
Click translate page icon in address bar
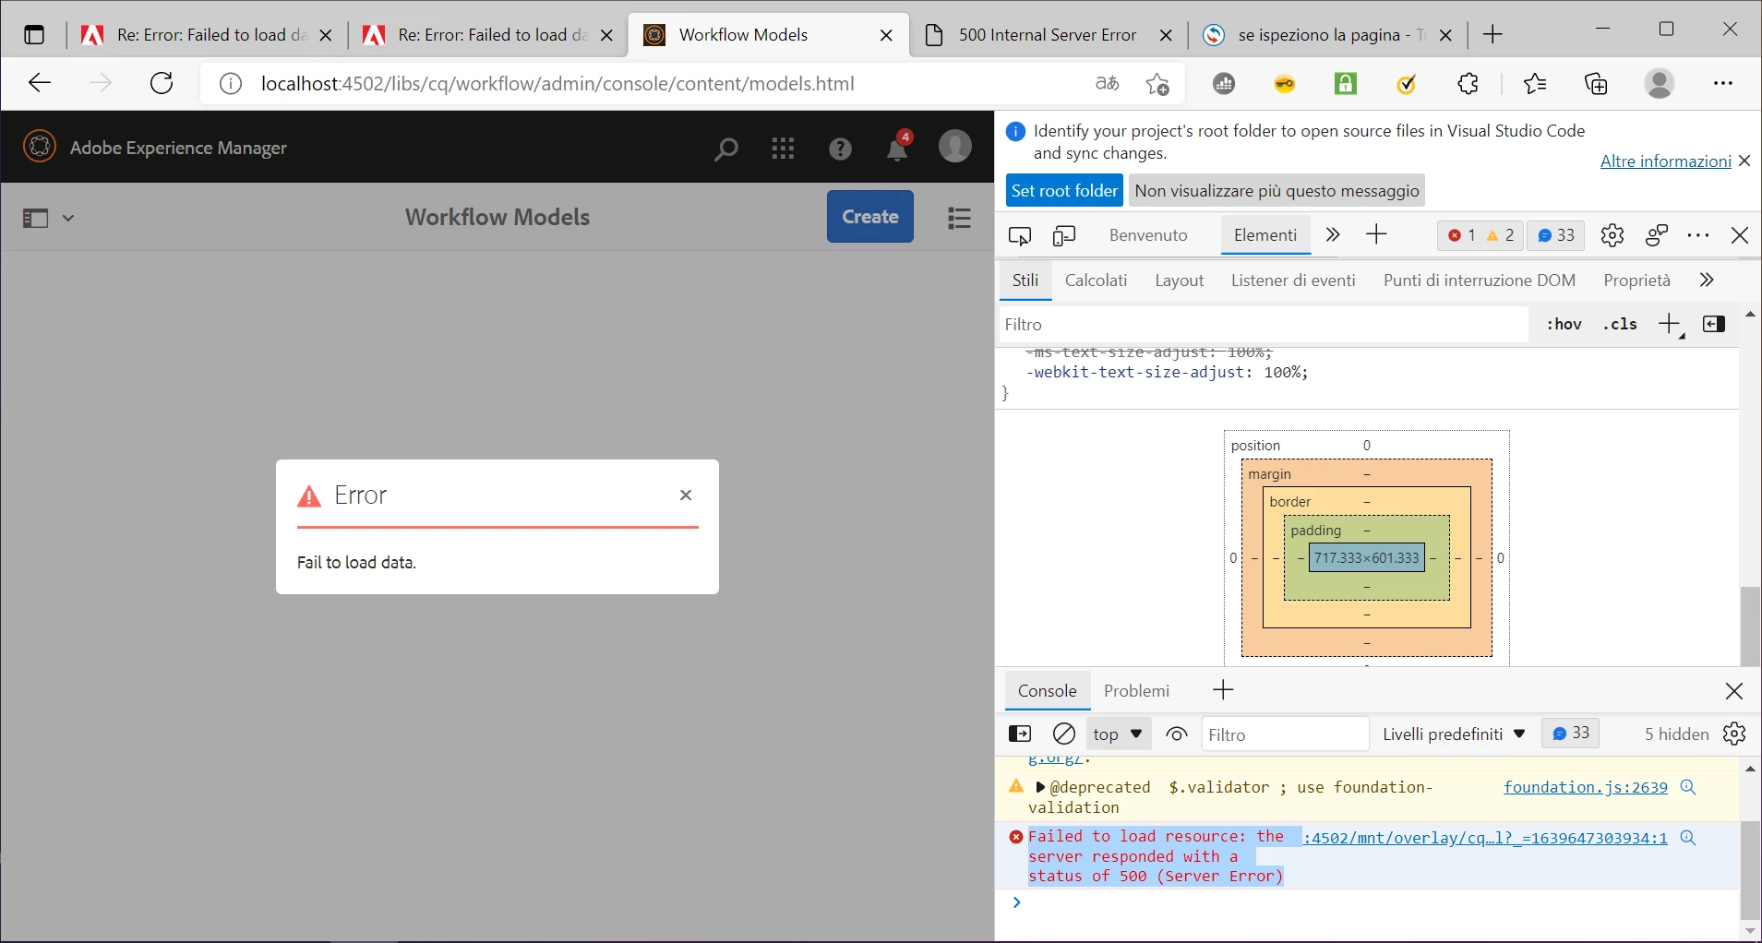coord(1108,84)
